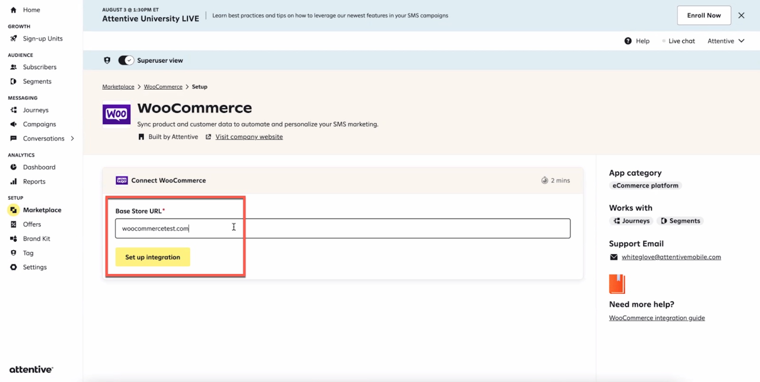This screenshot has width=760, height=382.
Task: Open Campaigns section
Action: coord(39,124)
